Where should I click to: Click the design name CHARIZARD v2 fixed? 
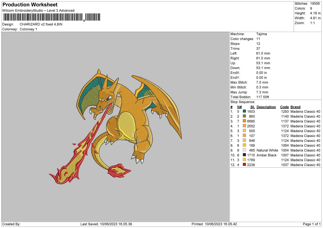(40, 24)
